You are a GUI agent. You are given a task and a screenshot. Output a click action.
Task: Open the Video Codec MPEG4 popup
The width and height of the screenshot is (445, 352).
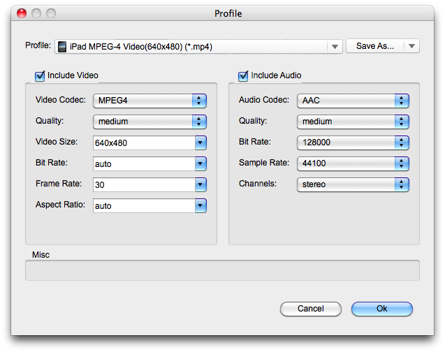[x=149, y=101]
